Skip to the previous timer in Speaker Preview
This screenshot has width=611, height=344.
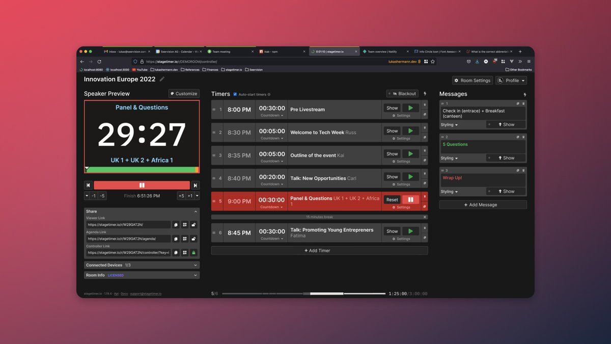tap(88, 186)
